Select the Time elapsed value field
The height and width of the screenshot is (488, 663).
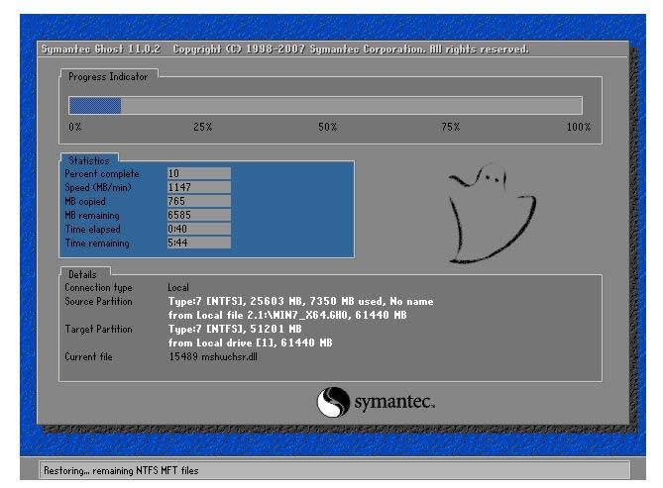198,229
